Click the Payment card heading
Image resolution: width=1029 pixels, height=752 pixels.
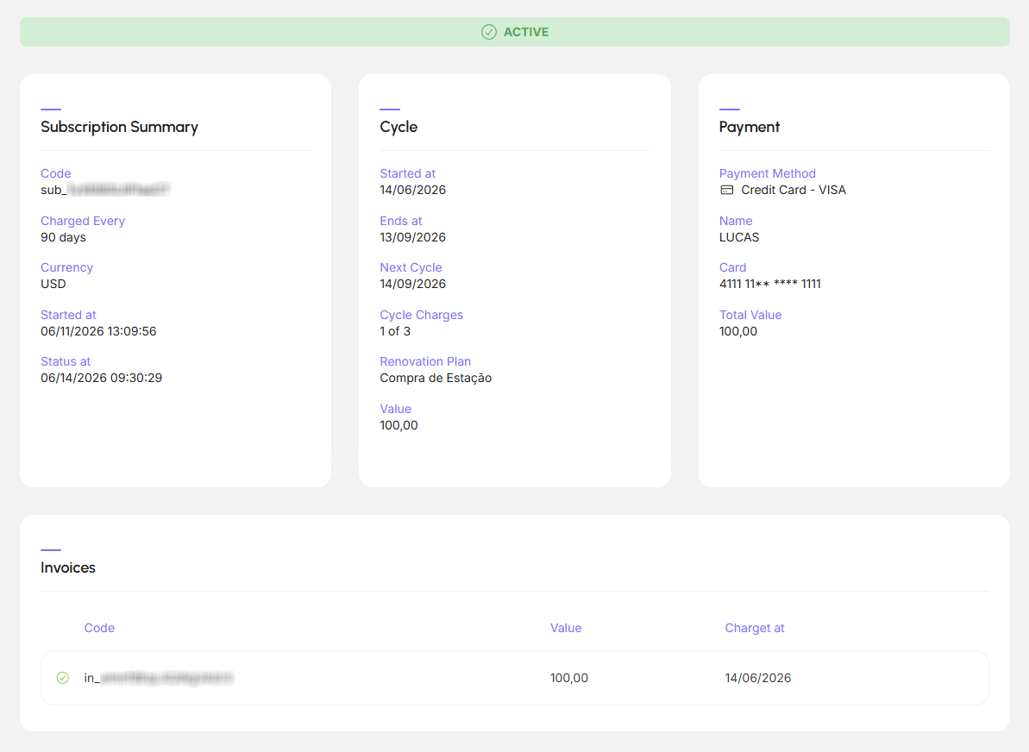(x=750, y=127)
